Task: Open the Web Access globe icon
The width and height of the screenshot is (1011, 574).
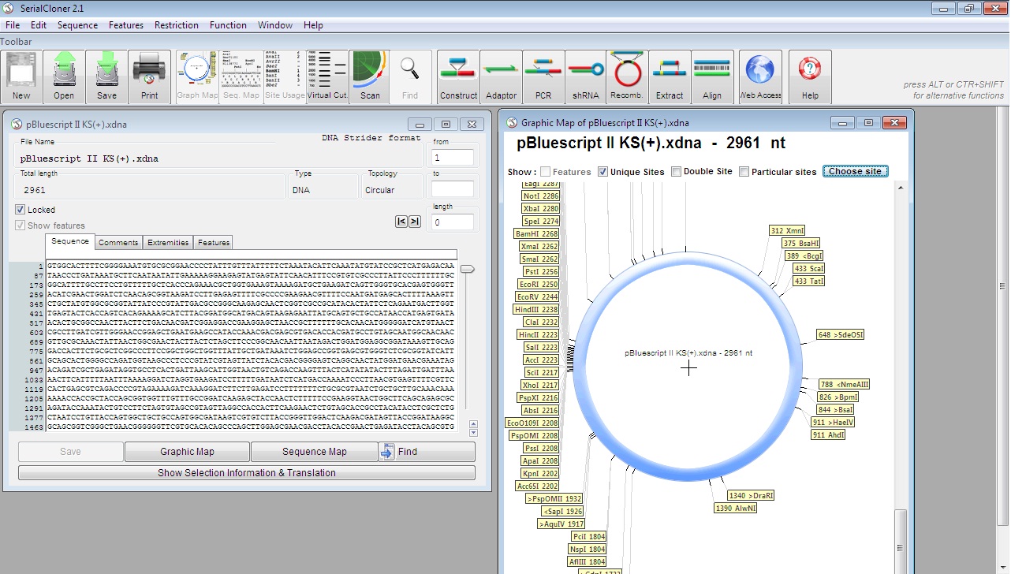Action: click(x=760, y=76)
